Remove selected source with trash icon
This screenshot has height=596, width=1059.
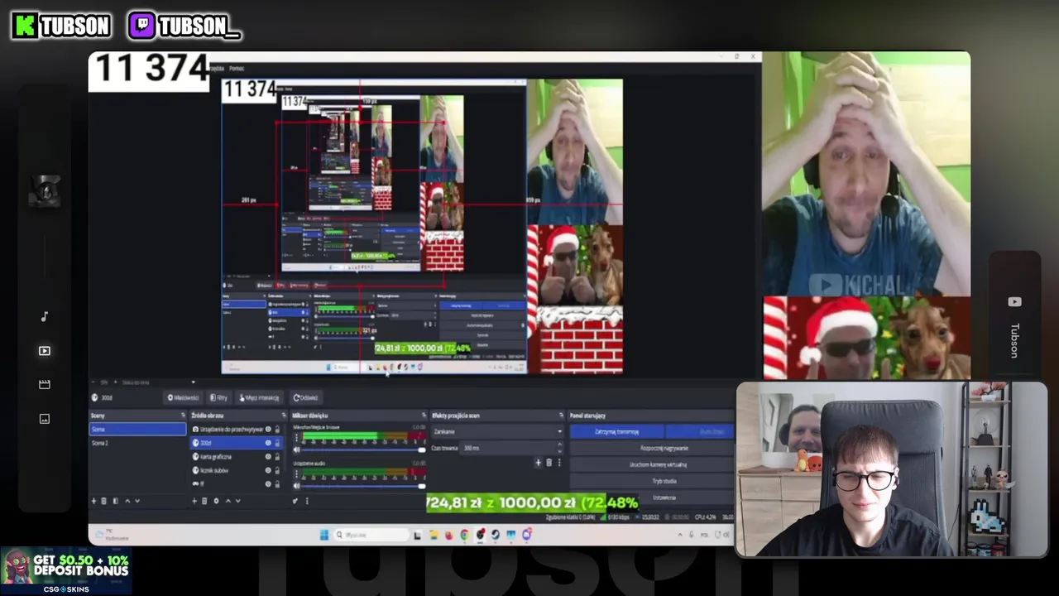coord(204,501)
